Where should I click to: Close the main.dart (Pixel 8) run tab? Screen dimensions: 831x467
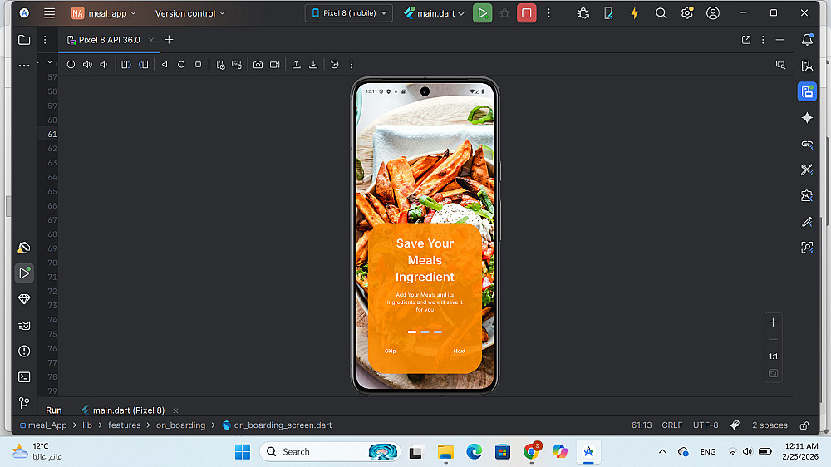[175, 410]
